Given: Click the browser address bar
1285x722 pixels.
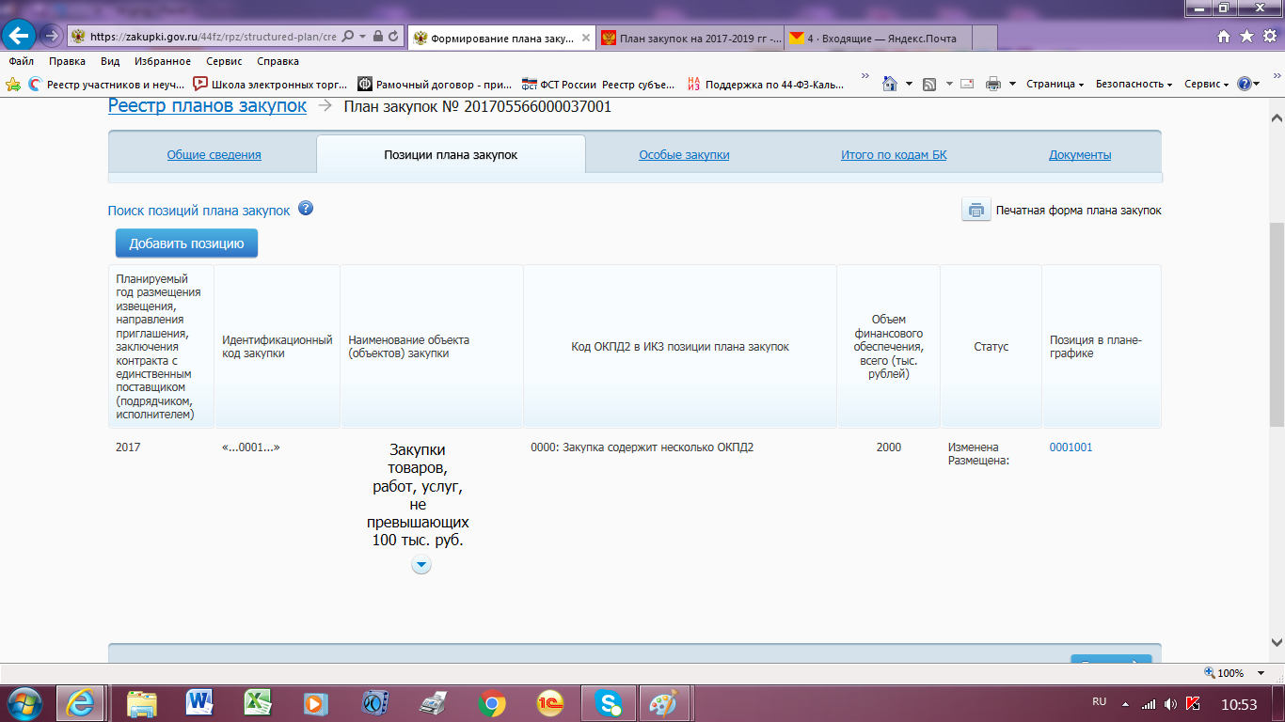Looking at the screenshot, I should coord(212,37).
